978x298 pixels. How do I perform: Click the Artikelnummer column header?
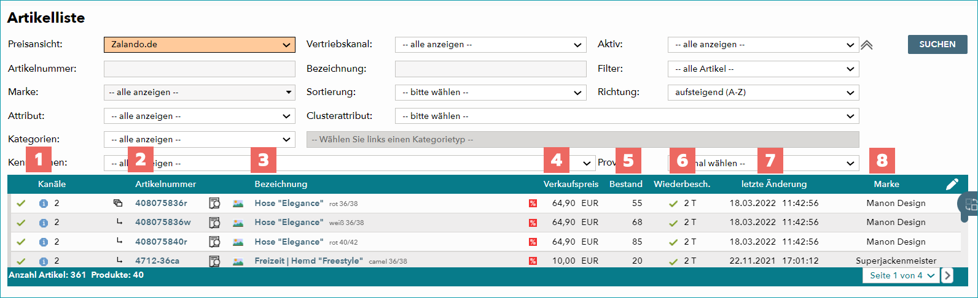click(166, 184)
